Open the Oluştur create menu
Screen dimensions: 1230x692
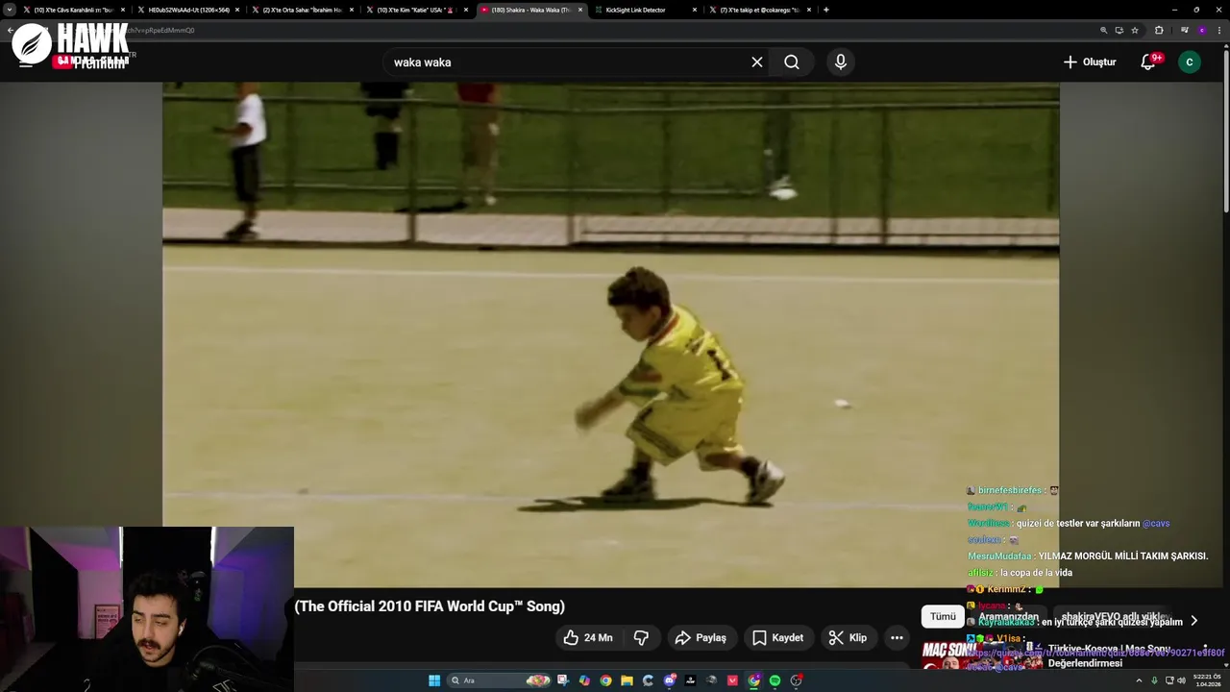pos(1090,62)
